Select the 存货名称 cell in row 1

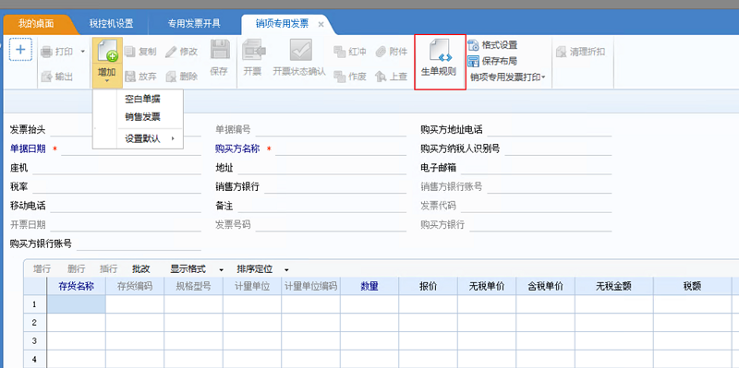tap(77, 304)
